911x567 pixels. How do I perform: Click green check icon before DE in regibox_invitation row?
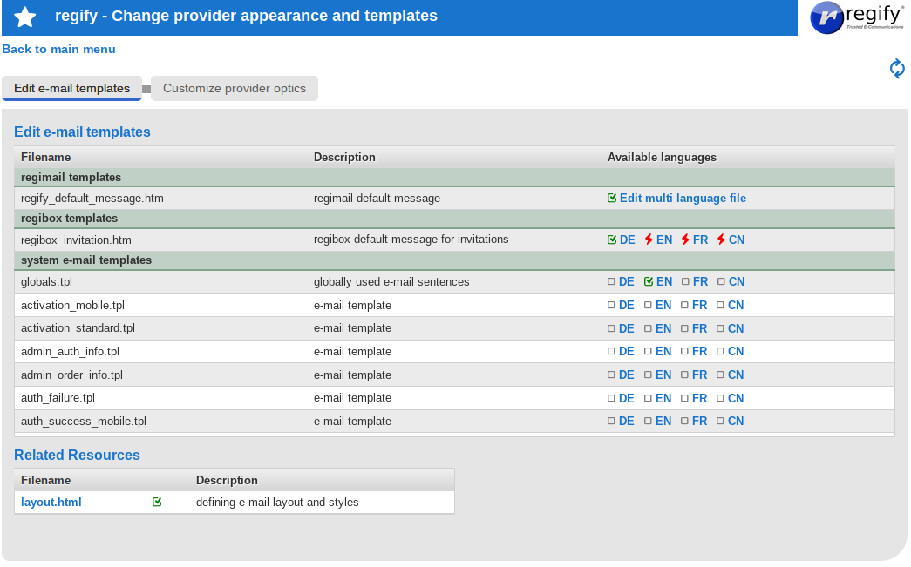pyautogui.click(x=612, y=240)
